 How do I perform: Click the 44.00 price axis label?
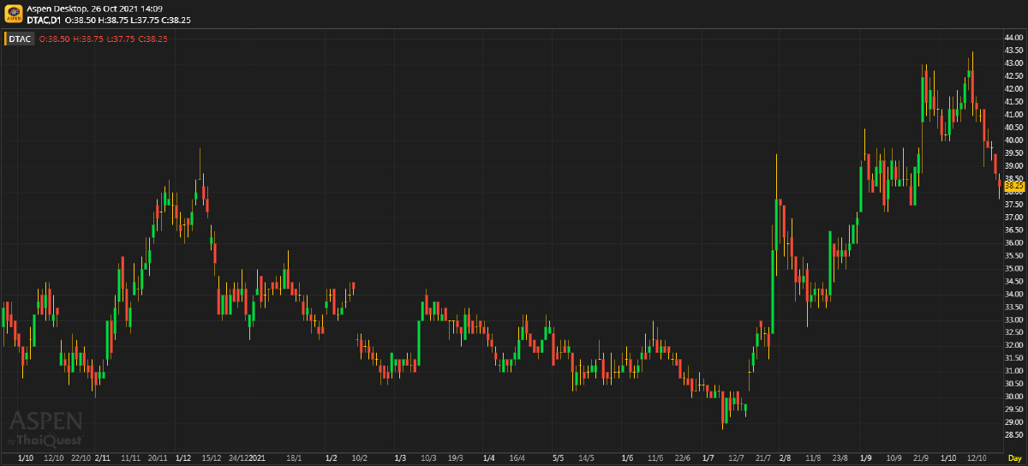coord(1014,38)
